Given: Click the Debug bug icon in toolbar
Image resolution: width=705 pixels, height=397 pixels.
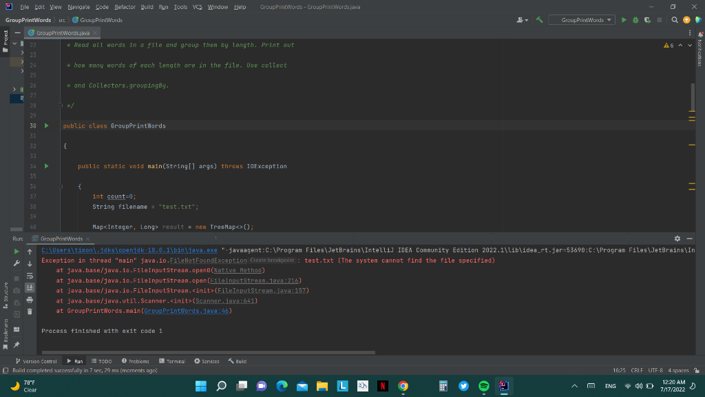Looking at the screenshot, I should (x=636, y=20).
